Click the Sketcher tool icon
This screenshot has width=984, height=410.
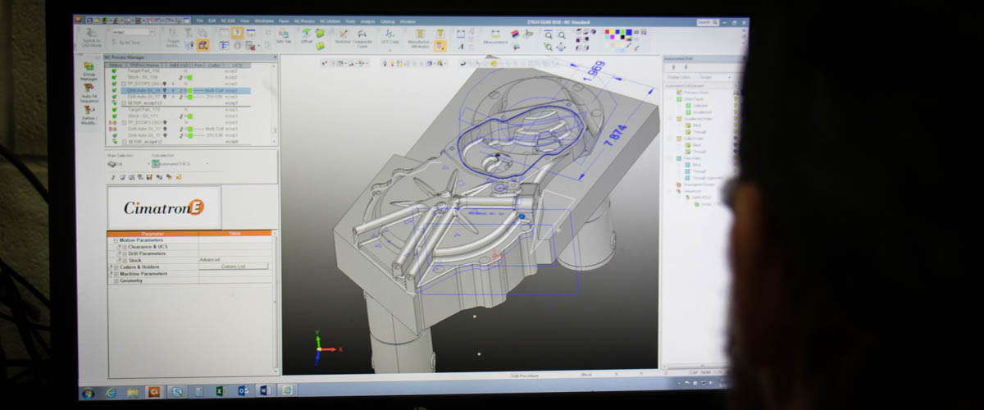tap(343, 35)
